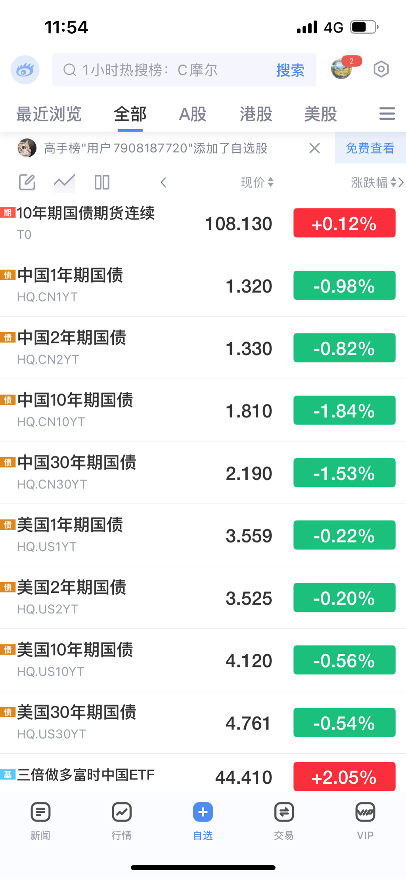Viewport: 406px width, 879px height.
Task: Toggle sort by 涨跌幅 change column
Action: pyautogui.click(x=373, y=182)
